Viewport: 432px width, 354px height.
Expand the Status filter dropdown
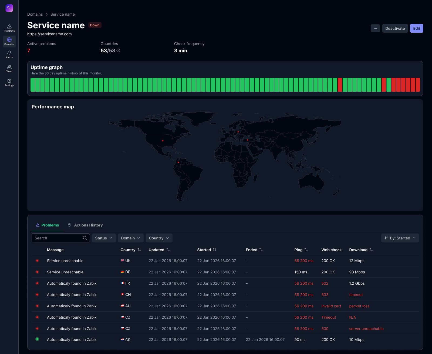point(104,238)
